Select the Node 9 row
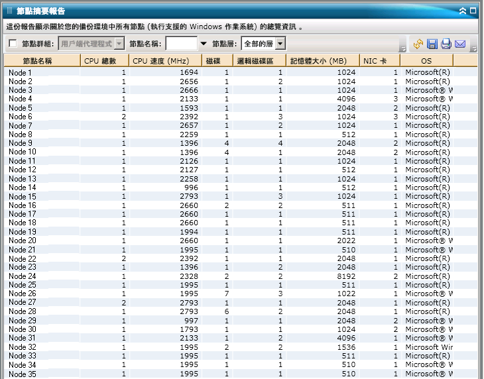 241,143
